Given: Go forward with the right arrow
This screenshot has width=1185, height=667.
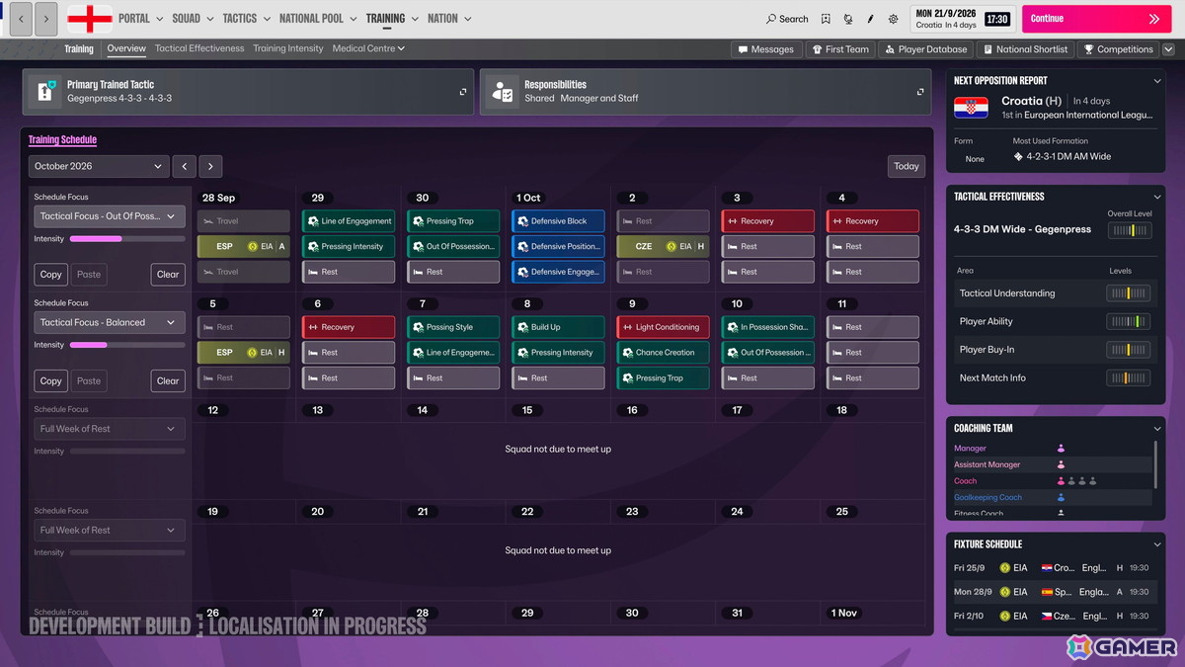Looking at the screenshot, I should [x=45, y=19].
